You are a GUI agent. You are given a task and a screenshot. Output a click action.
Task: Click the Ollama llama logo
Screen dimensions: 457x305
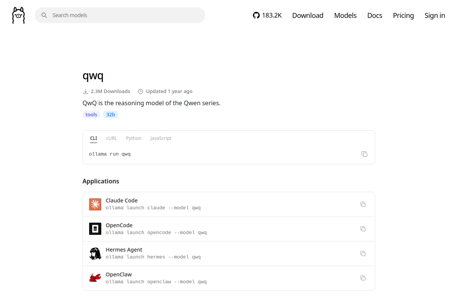(18, 15)
